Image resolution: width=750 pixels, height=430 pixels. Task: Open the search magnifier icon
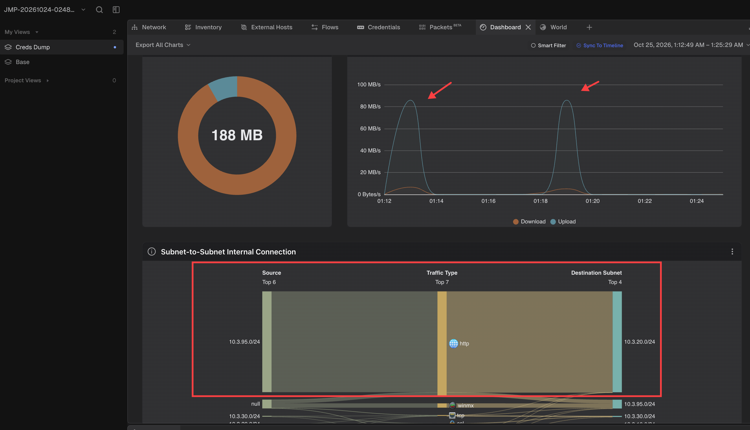point(99,10)
